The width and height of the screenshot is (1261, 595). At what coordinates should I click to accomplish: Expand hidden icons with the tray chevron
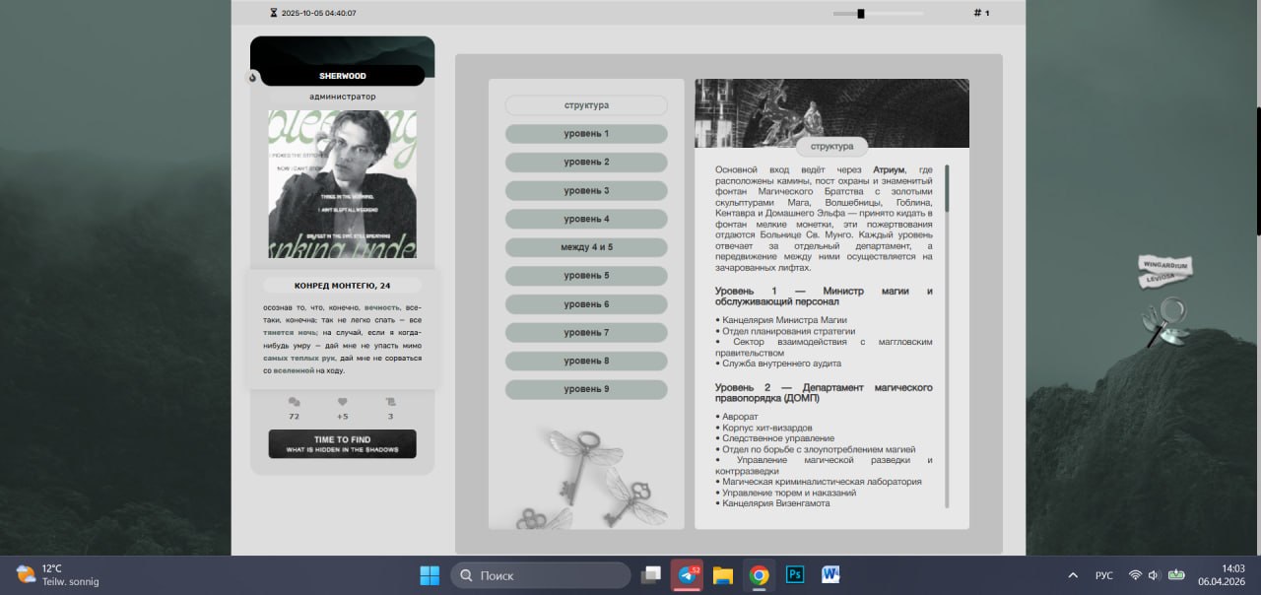click(x=1072, y=574)
